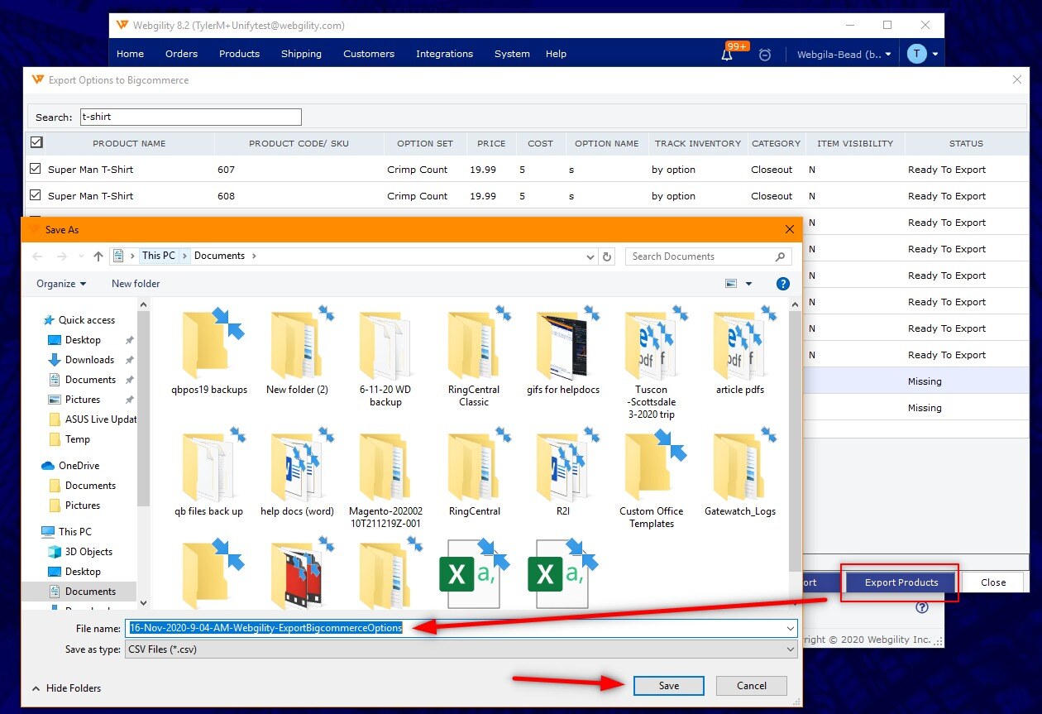Select the Temp folder in Quick access
This screenshot has height=714, width=1042.
coord(78,439)
